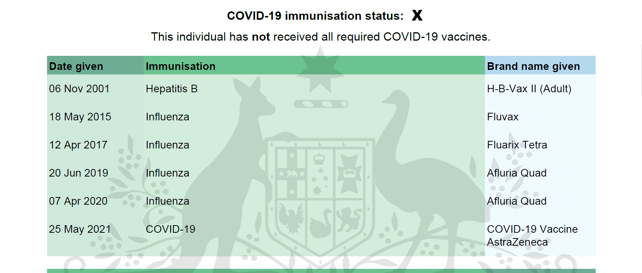Select the Brand name given column header
Viewport: 642px width, 273px height.
533,66
